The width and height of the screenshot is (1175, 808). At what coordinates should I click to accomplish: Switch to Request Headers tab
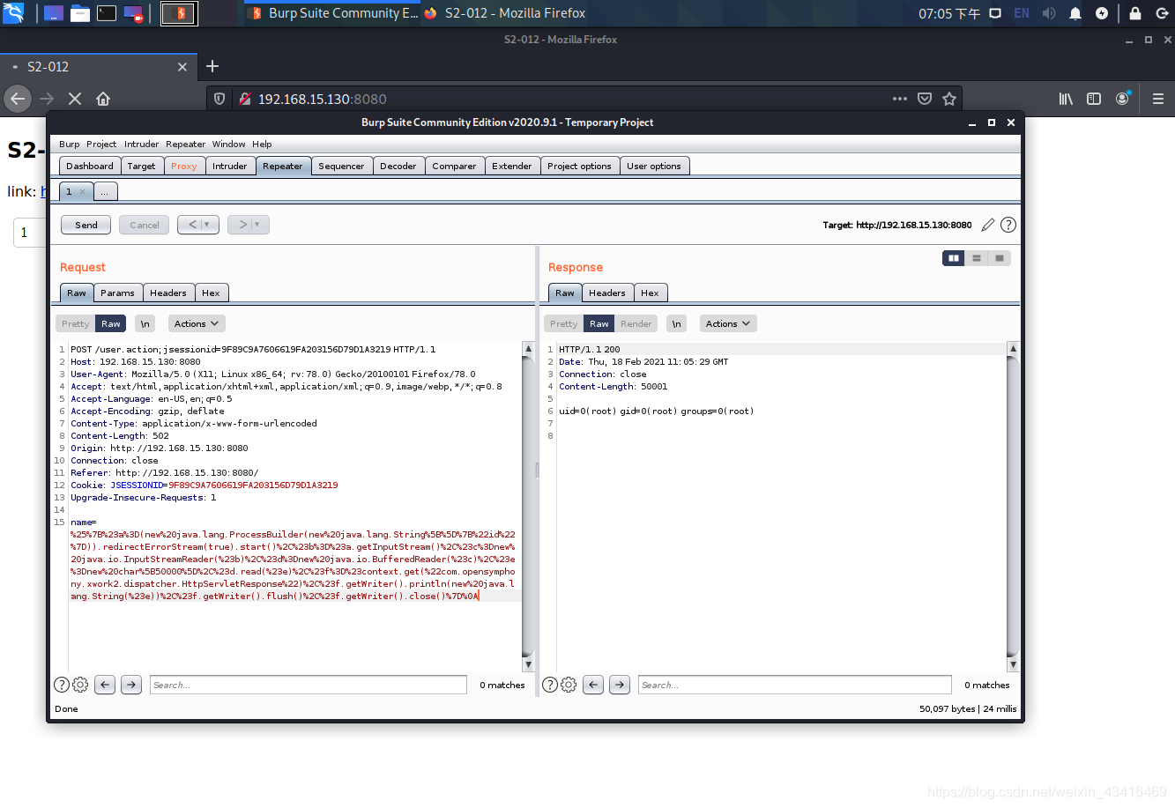coord(168,293)
